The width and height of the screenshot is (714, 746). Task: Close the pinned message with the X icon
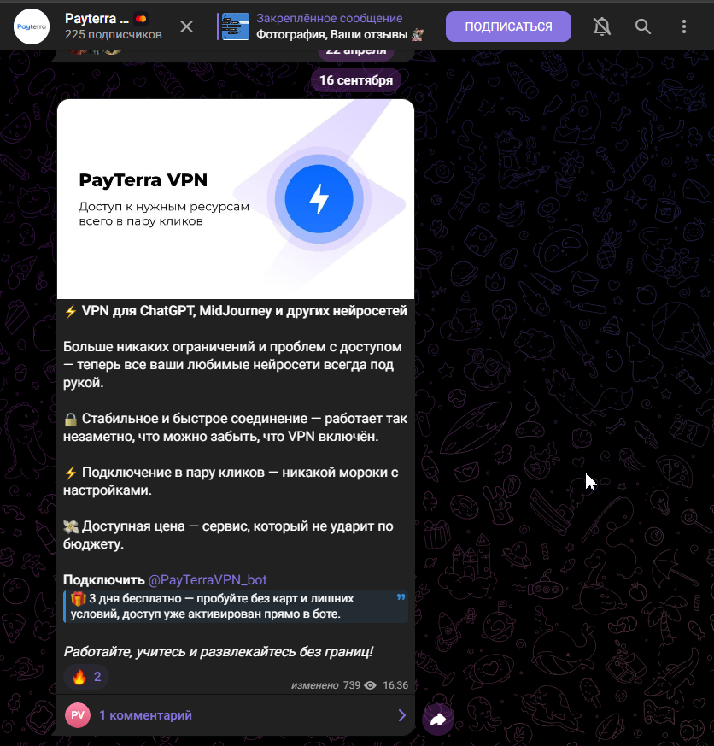(186, 26)
